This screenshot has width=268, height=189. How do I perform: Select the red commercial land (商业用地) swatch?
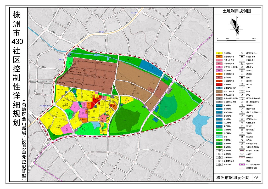pos(219,84)
